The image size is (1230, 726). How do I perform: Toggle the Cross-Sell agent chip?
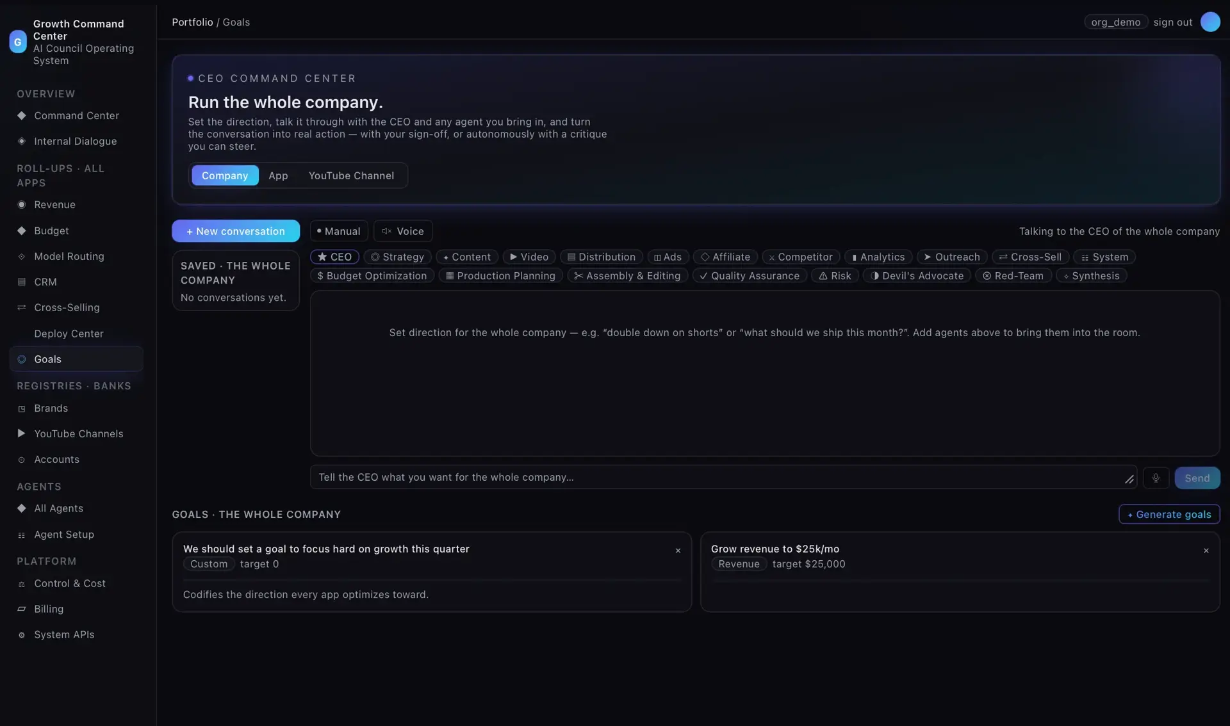pos(1030,257)
